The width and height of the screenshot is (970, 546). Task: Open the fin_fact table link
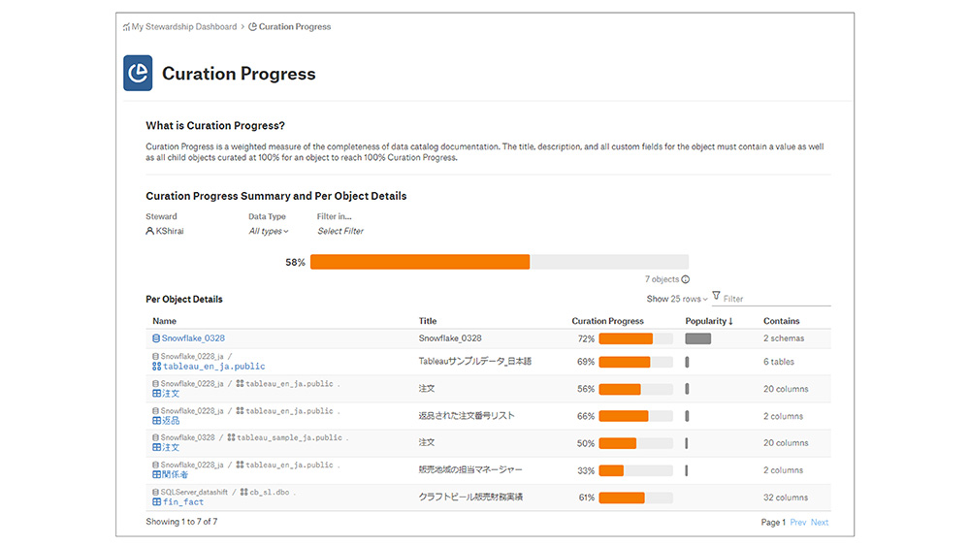(x=183, y=502)
